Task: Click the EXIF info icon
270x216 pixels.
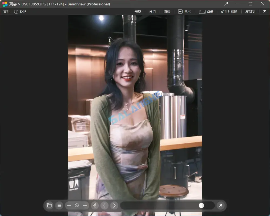Action: pos(16,12)
